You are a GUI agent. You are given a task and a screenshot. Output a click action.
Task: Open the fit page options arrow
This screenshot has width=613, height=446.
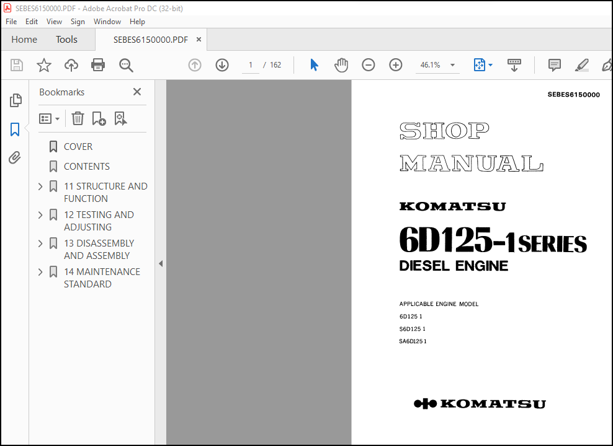pyautogui.click(x=491, y=65)
